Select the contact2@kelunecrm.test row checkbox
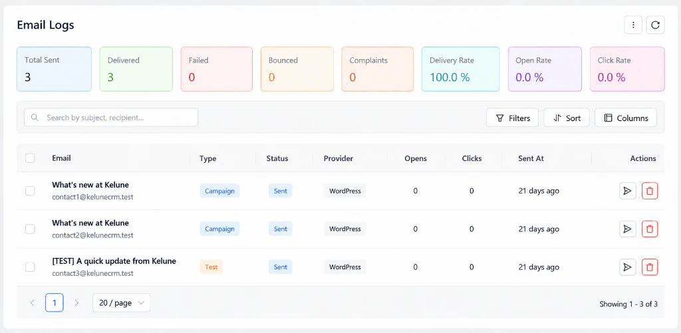This screenshot has height=333, width=681. coord(30,229)
